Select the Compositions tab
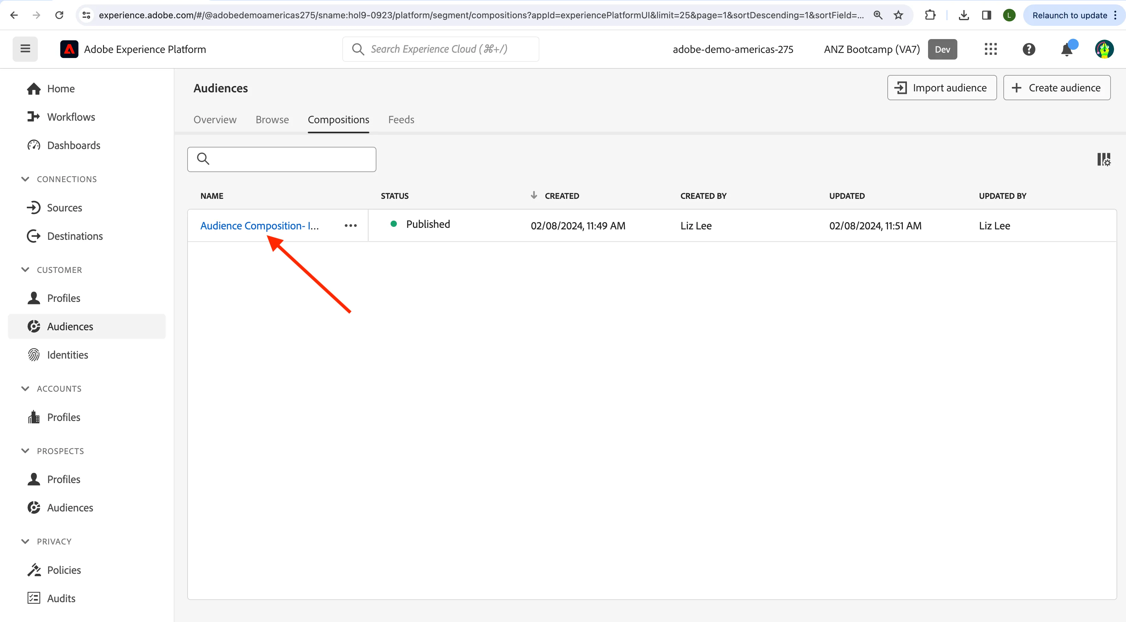 pyautogui.click(x=338, y=120)
